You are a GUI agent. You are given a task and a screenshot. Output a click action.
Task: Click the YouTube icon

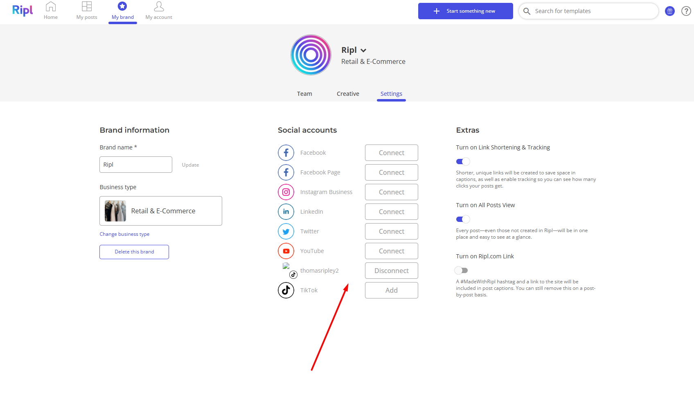(x=286, y=251)
